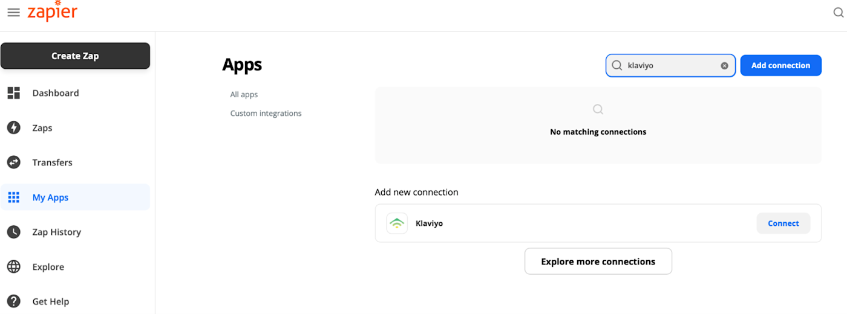Viewport: 847px width, 314px height.
Task: Select the All apps filter
Action: click(244, 95)
